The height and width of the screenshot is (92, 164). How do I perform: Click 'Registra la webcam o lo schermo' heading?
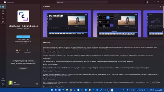pos(52,71)
